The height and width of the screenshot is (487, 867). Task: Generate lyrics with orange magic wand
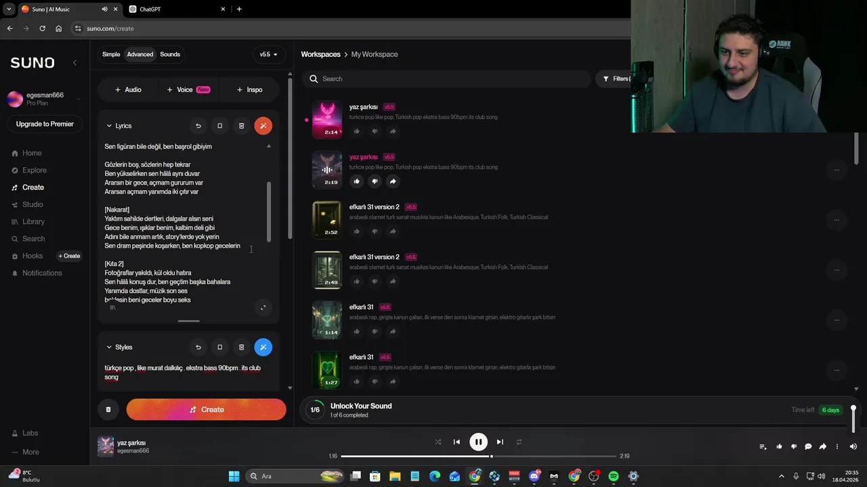tap(263, 126)
